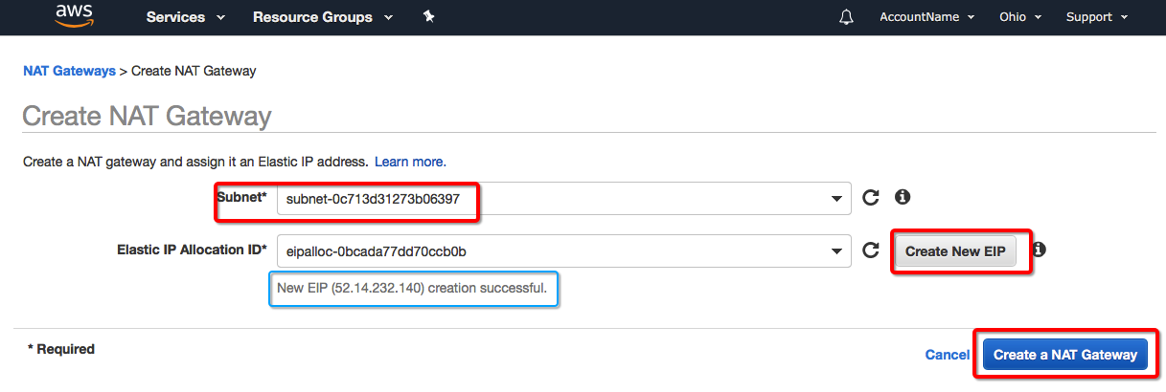Expand the Support menu

coord(1096,17)
